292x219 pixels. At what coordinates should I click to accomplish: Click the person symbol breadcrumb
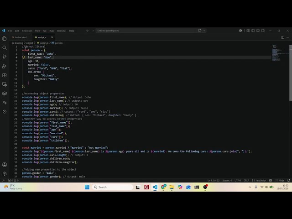(x=57, y=43)
